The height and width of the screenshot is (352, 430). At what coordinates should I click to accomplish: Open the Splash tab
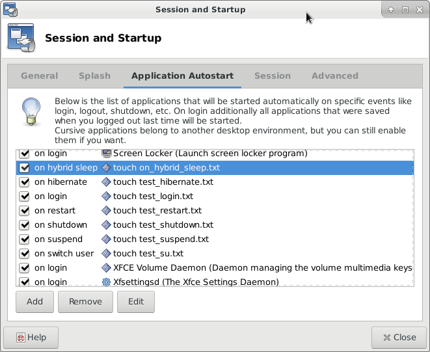94,76
